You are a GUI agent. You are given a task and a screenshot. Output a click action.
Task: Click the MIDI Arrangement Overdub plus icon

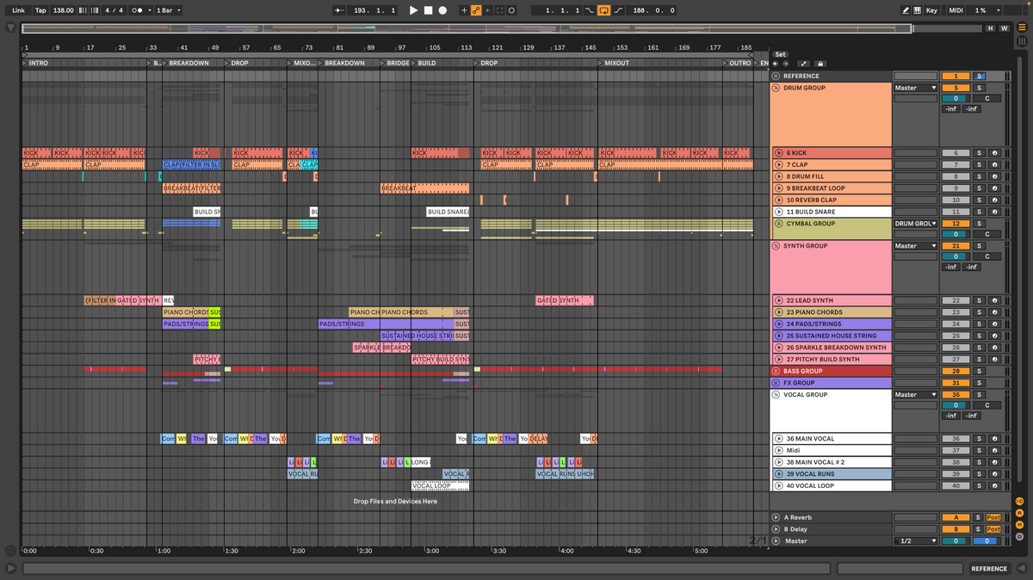(464, 9)
